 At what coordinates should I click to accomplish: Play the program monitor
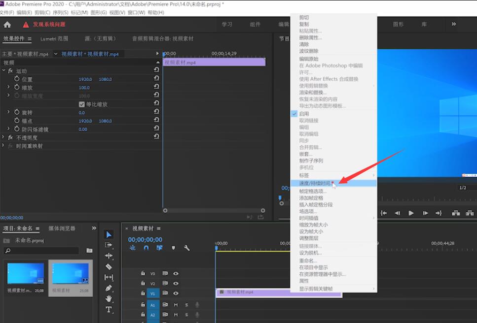[411, 213]
